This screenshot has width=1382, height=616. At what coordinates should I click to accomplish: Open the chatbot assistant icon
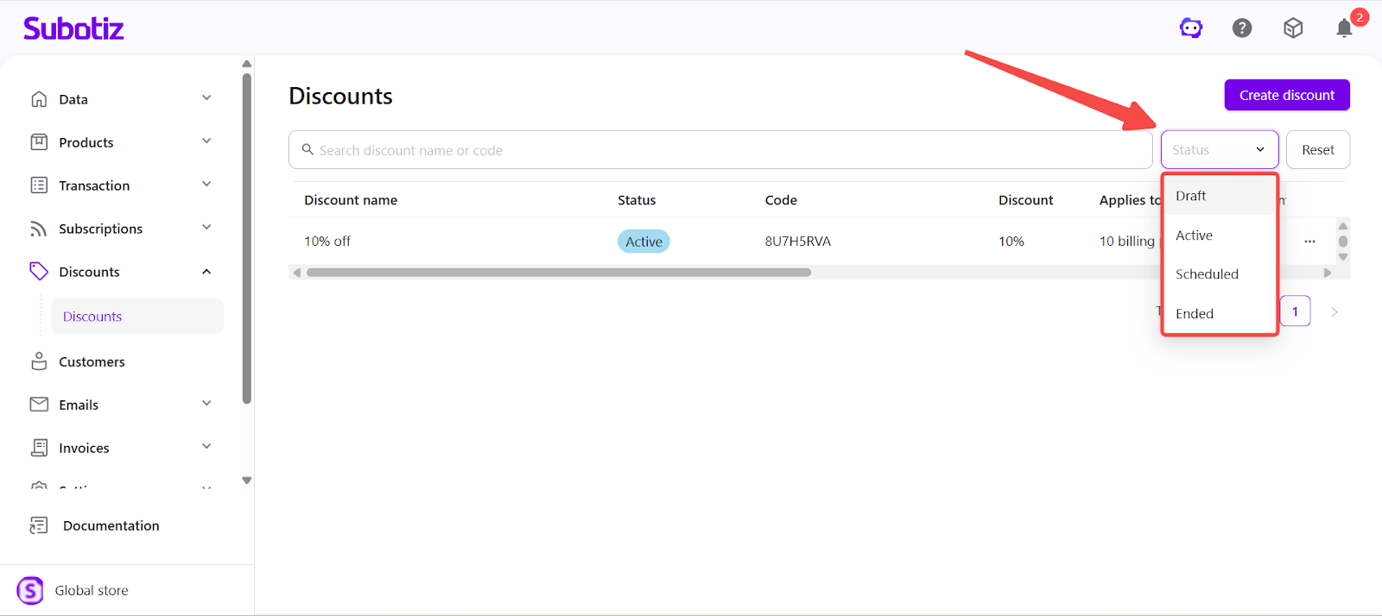[1191, 28]
